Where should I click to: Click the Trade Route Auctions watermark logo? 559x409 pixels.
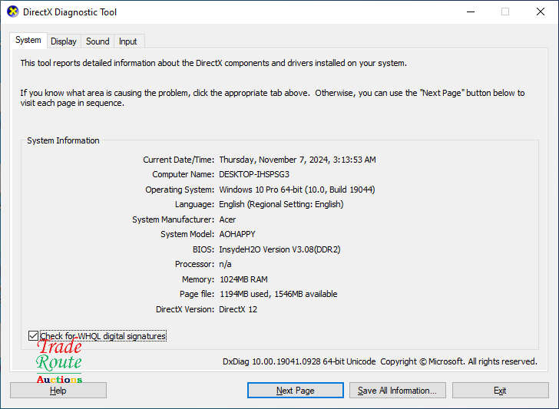tap(59, 361)
